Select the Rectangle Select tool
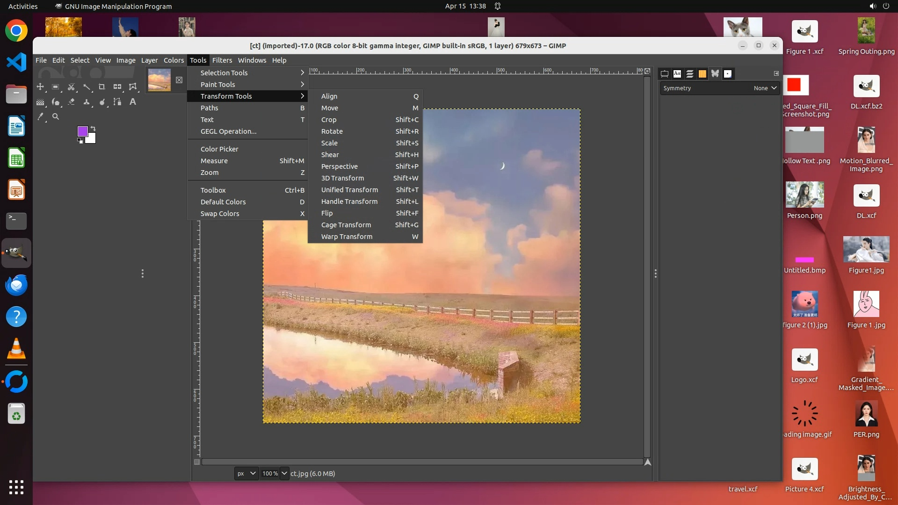Viewport: 898px width, 505px height. (55, 87)
